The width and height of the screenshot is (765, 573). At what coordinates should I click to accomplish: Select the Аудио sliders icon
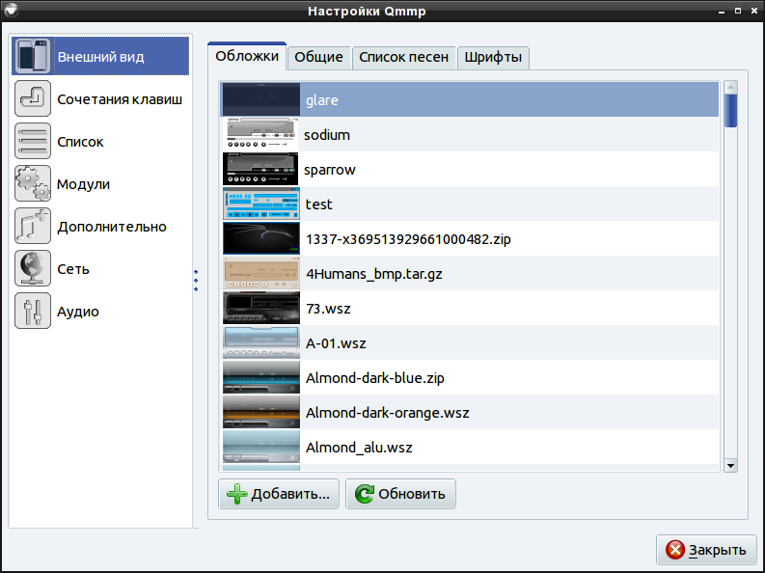(x=33, y=311)
